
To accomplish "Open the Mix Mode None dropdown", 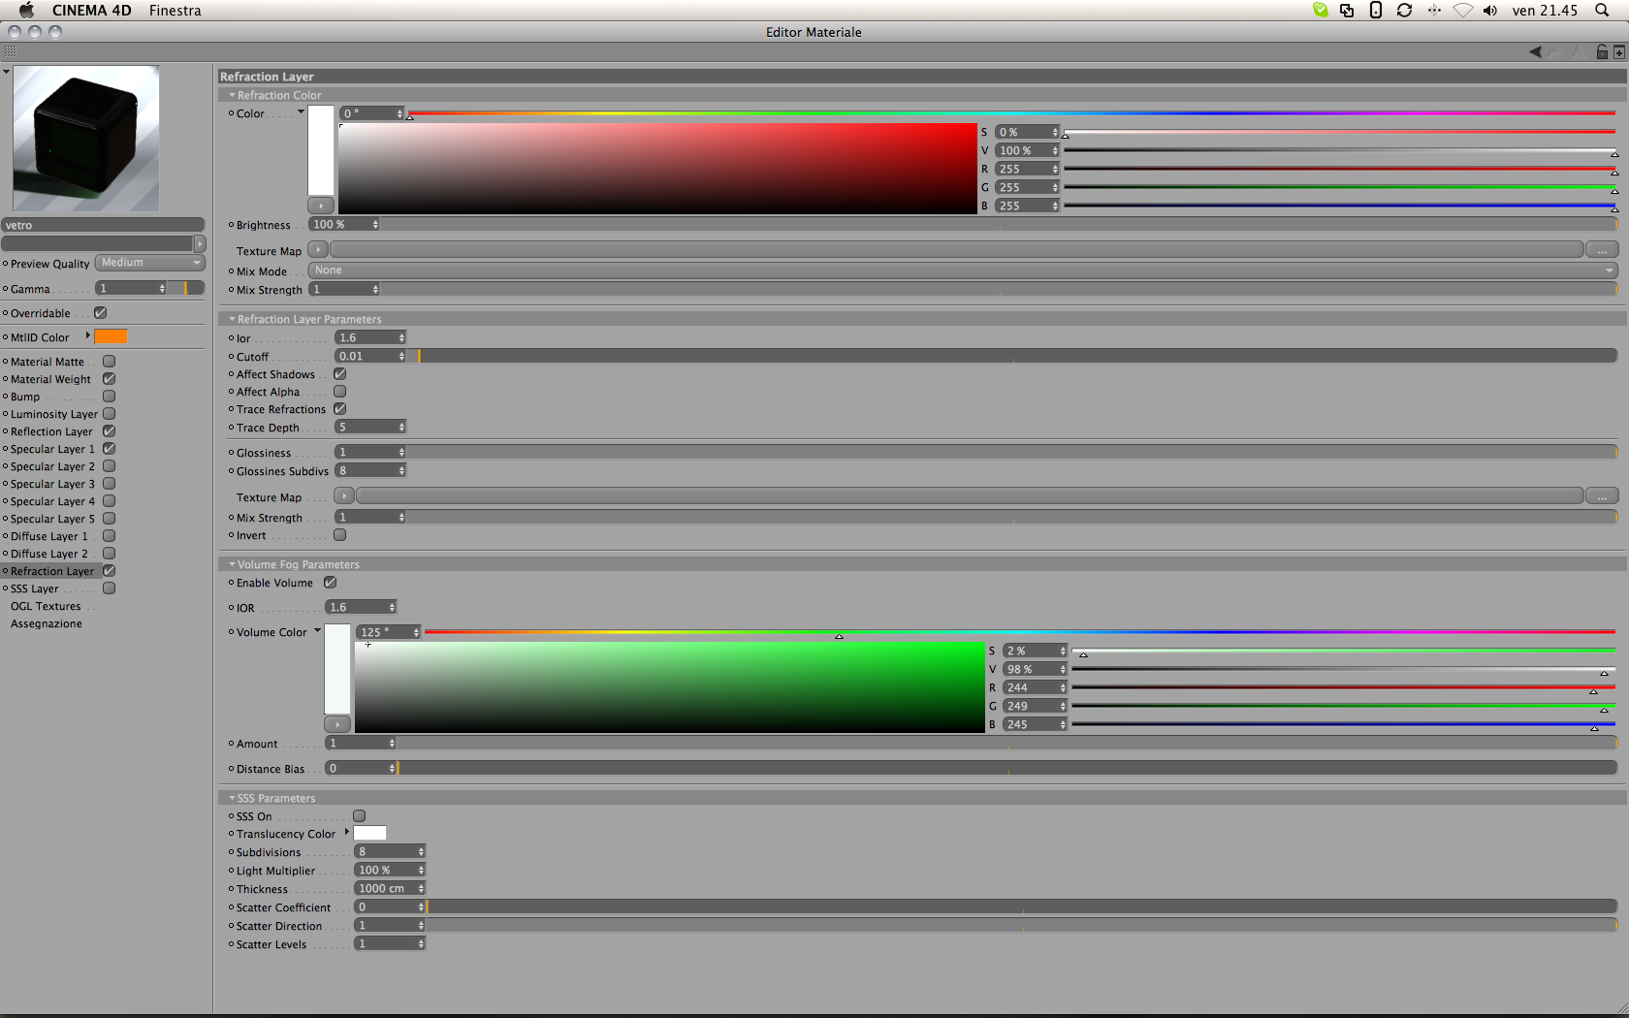I will coord(964,270).
